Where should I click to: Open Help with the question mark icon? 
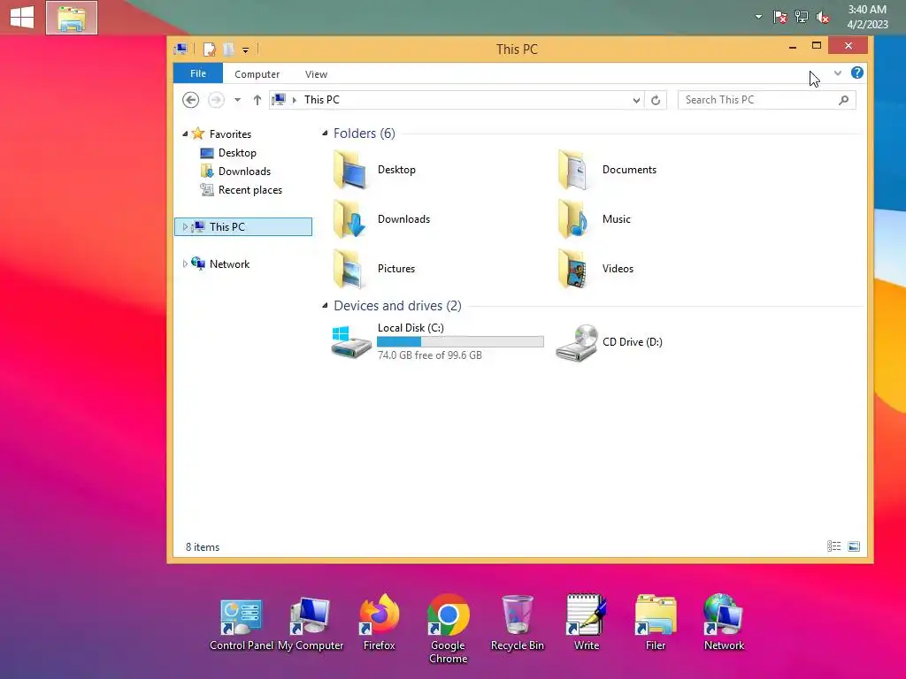click(x=856, y=72)
